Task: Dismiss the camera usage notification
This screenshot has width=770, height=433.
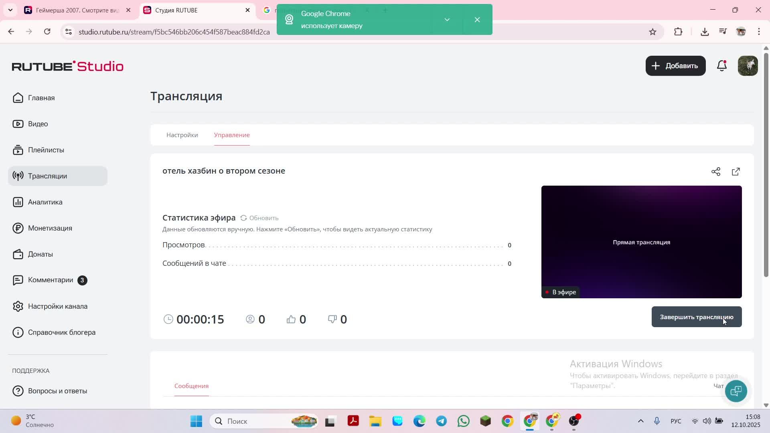Action: point(477,20)
